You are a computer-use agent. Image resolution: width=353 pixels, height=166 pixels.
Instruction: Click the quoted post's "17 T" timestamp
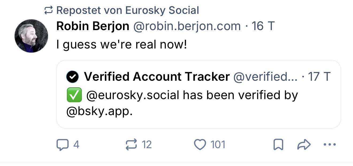point(319,77)
